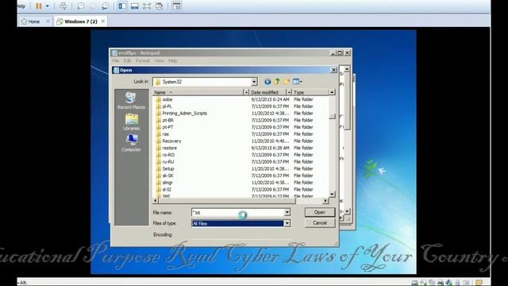Screen dimensions: 508x286
Task: Open Notepad File menu
Action: coord(116,60)
